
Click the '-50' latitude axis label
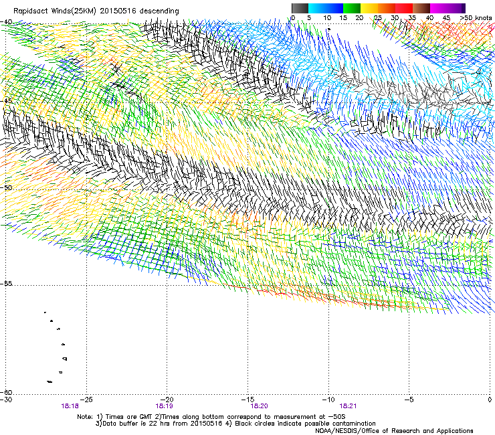coord(7,187)
